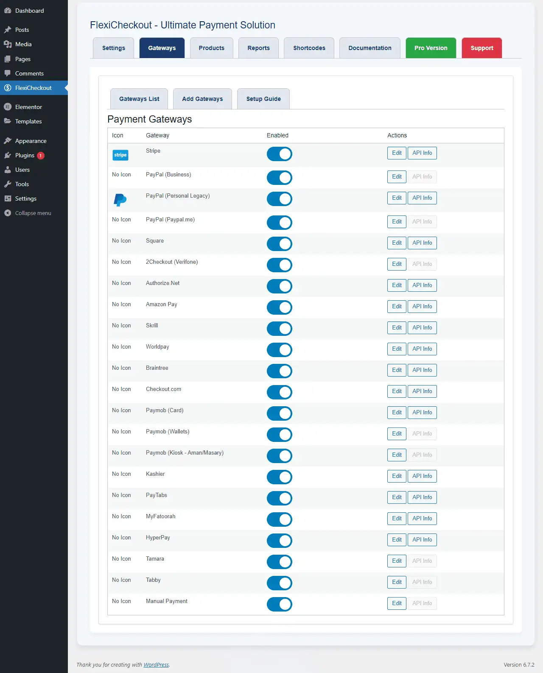Image resolution: width=543 pixels, height=673 pixels.
Task: Click the PayPal Personal Legacy logo icon
Action: coord(120,200)
